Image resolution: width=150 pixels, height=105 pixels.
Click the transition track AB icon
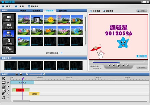pos(4,86)
